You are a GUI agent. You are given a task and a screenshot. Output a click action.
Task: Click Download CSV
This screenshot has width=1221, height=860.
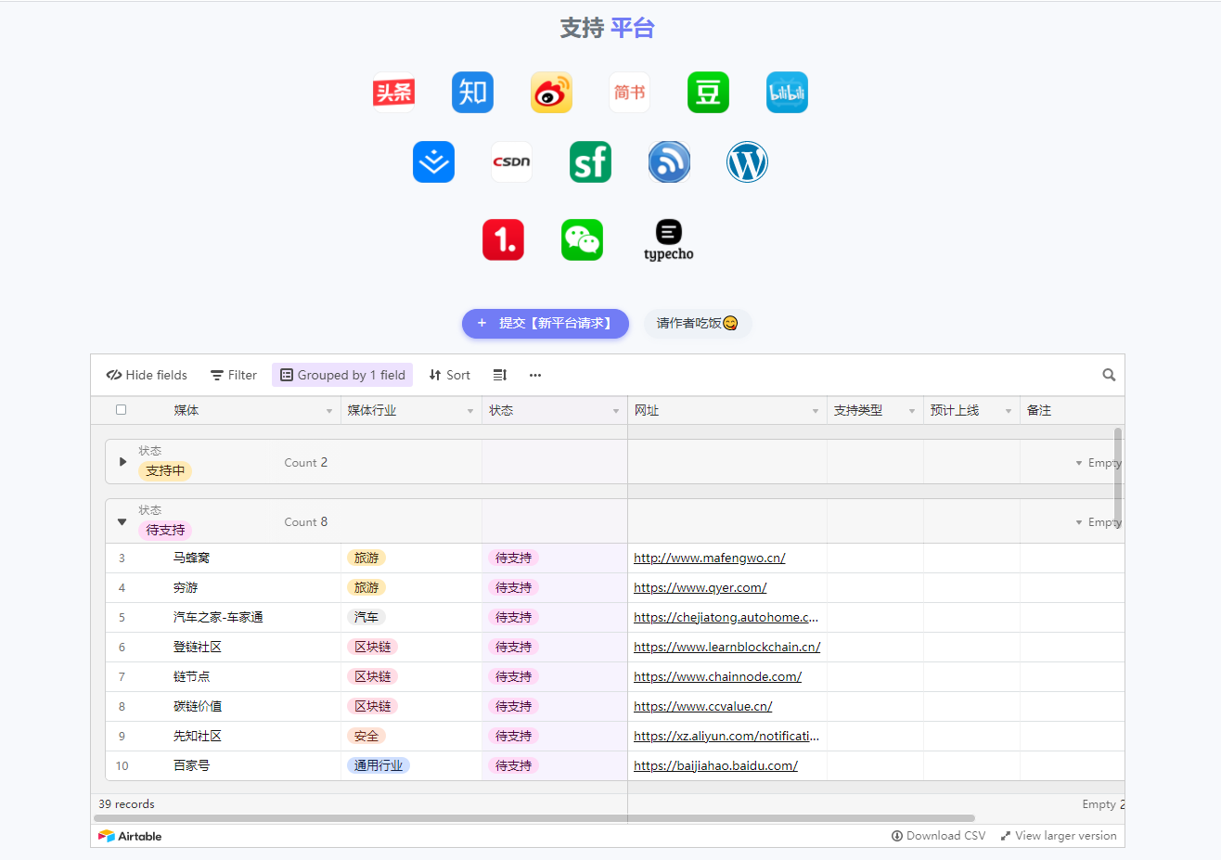(x=938, y=836)
